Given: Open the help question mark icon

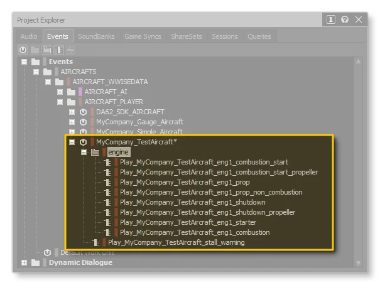Looking at the screenshot, I should tap(345, 19).
